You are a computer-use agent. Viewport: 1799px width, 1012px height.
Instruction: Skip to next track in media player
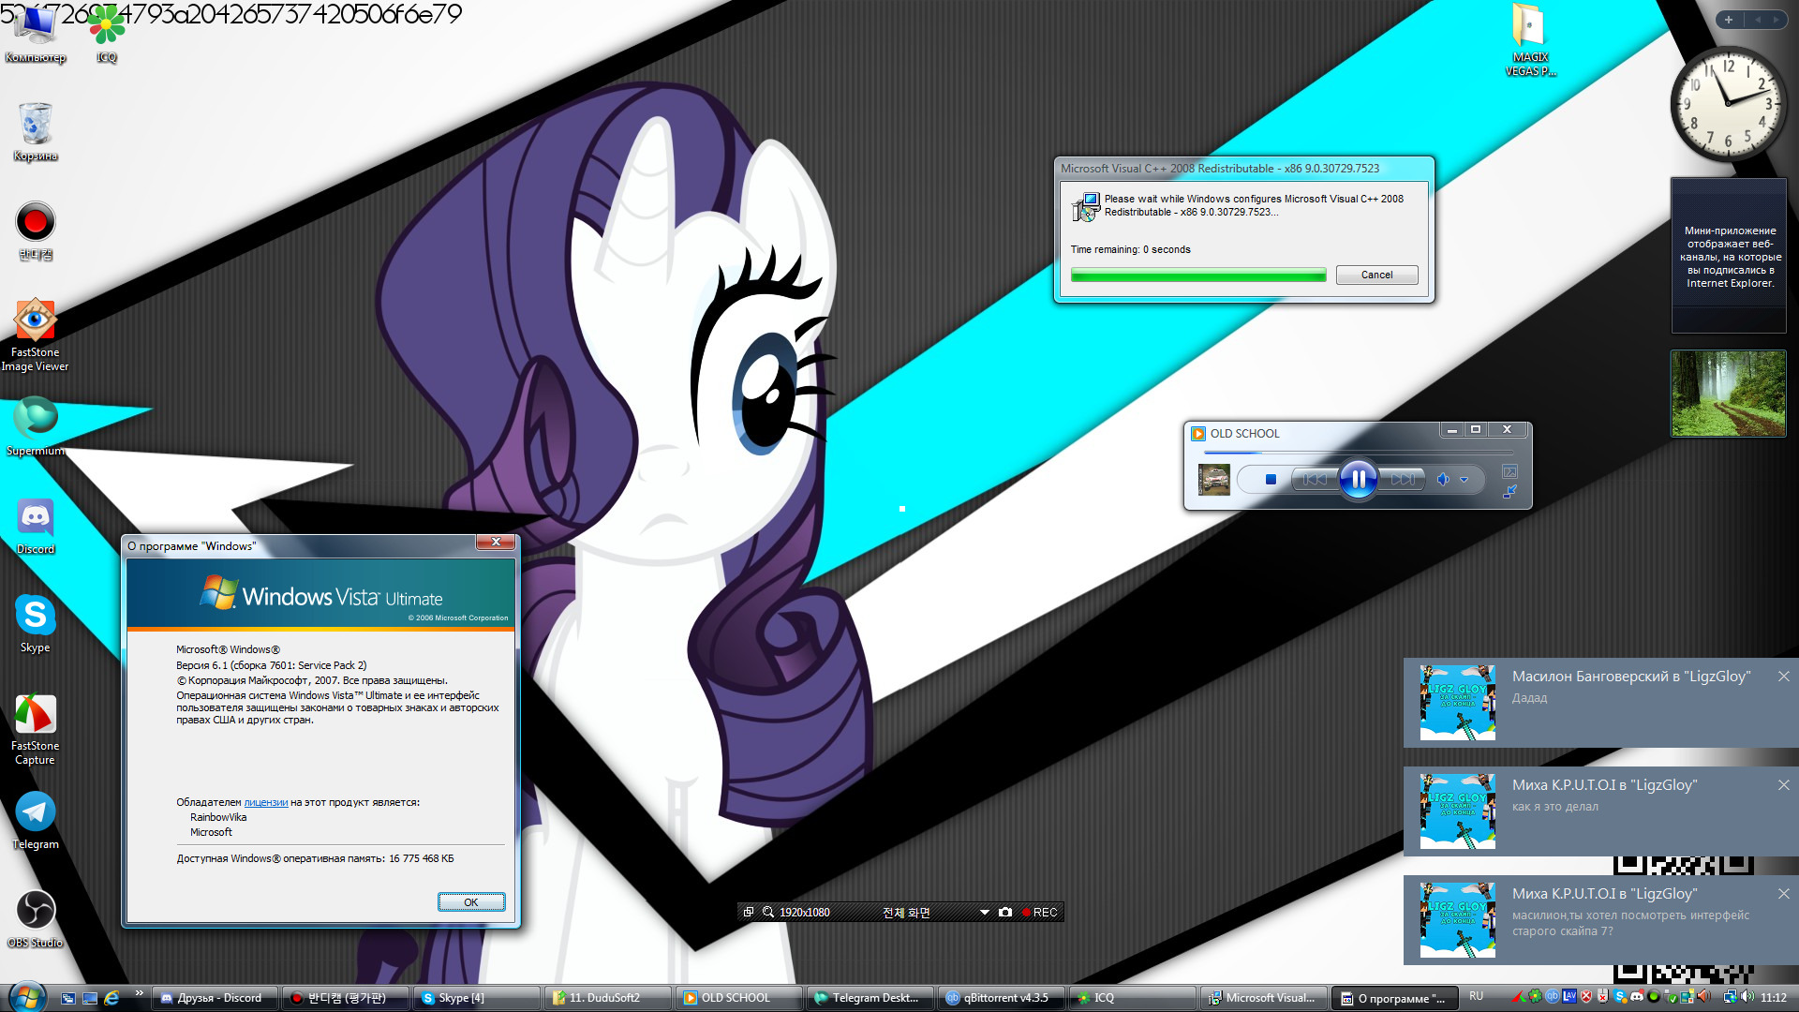click(1403, 480)
